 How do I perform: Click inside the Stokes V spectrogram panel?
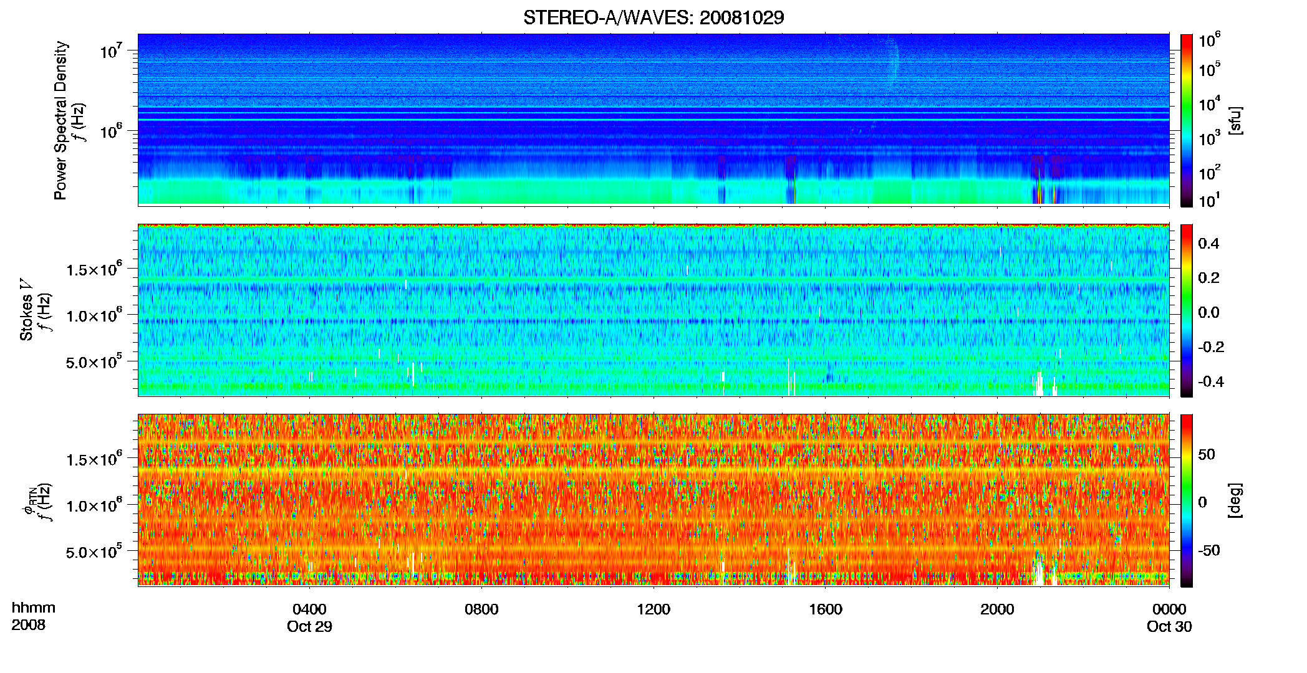click(653, 310)
